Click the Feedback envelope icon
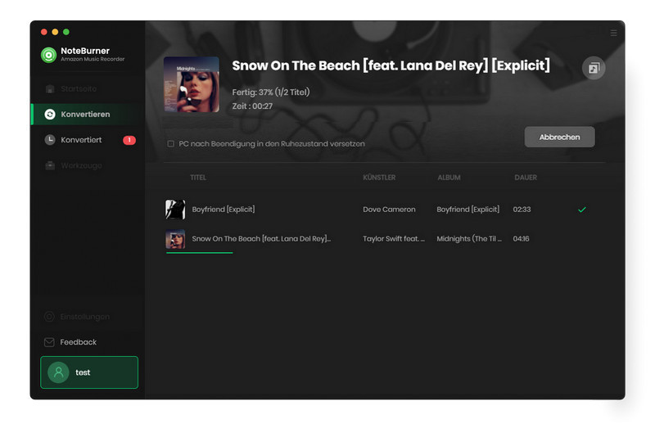 49,342
